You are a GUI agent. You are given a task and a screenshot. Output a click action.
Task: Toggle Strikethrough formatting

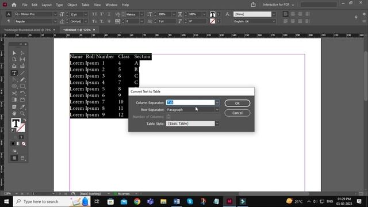pyautogui.click(x=109, y=21)
